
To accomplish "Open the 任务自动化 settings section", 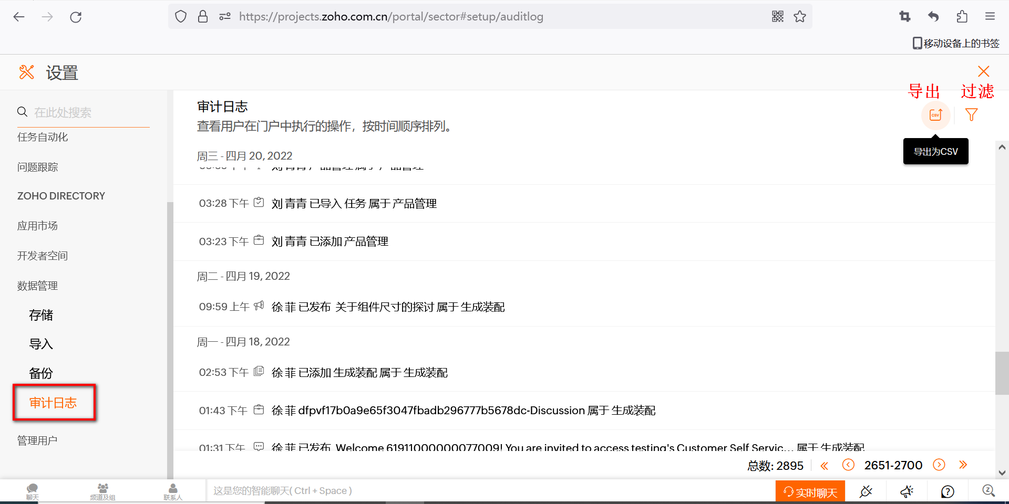I will click(43, 137).
